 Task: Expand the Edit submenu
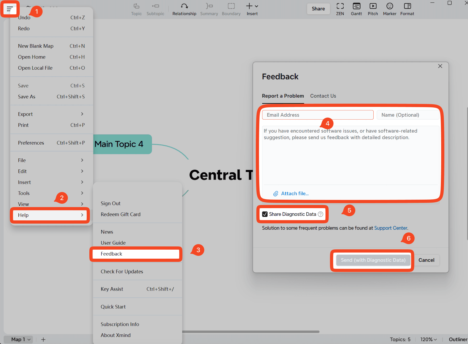pyautogui.click(x=51, y=171)
